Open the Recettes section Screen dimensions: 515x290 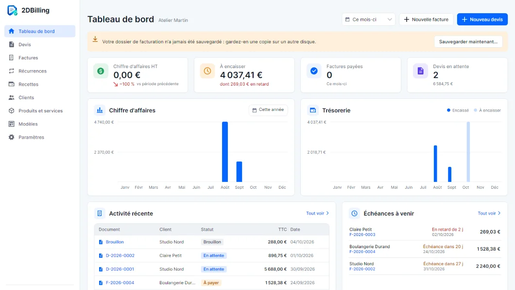pyautogui.click(x=40, y=84)
